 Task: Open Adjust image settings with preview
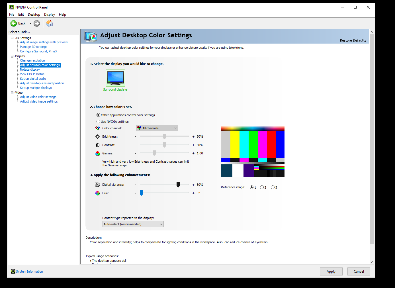44,42
